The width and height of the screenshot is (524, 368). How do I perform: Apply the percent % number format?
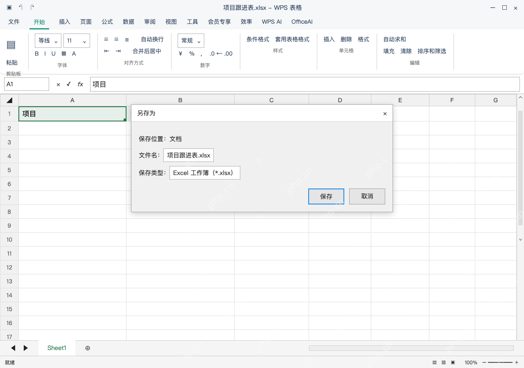coord(192,54)
